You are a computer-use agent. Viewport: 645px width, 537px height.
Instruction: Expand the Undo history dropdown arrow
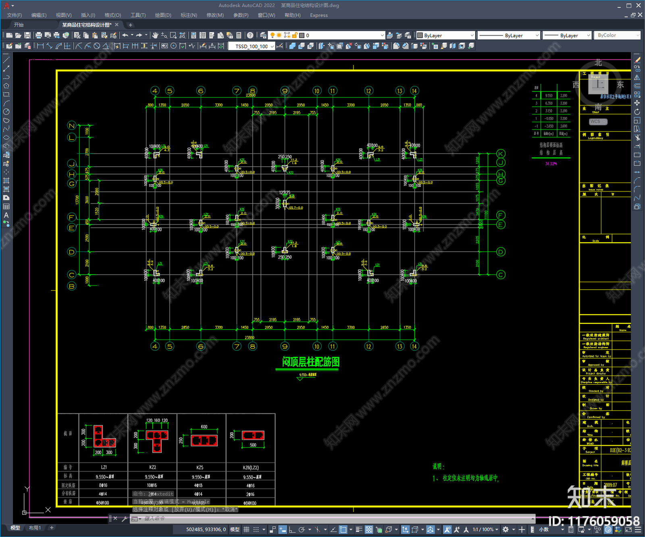coord(132,35)
